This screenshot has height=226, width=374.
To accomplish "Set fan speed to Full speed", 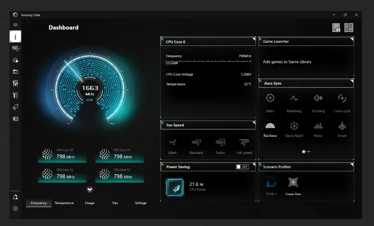I will coord(244,146).
